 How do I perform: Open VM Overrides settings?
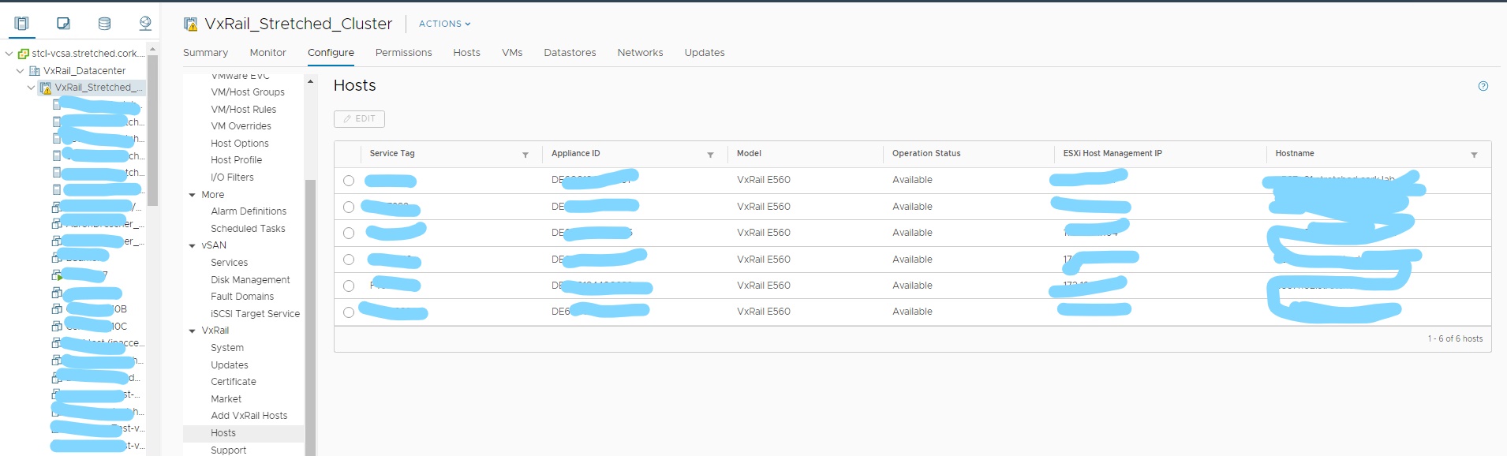[241, 126]
